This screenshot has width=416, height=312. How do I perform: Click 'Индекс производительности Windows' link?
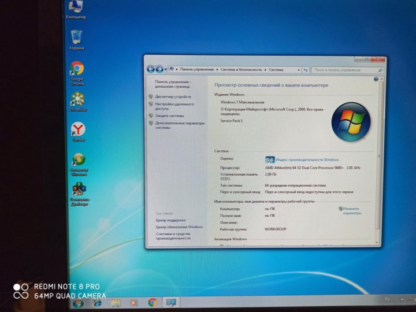coord(307,159)
